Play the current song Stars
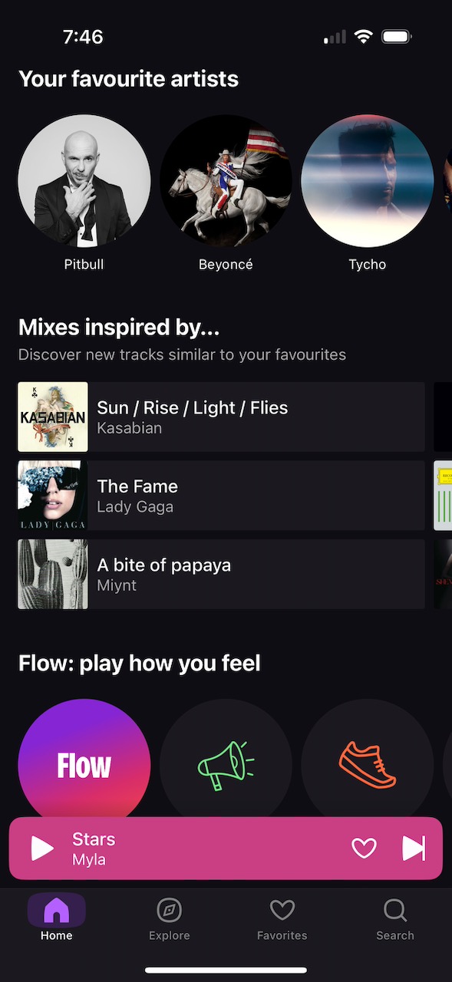The image size is (452, 982). coord(41,848)
